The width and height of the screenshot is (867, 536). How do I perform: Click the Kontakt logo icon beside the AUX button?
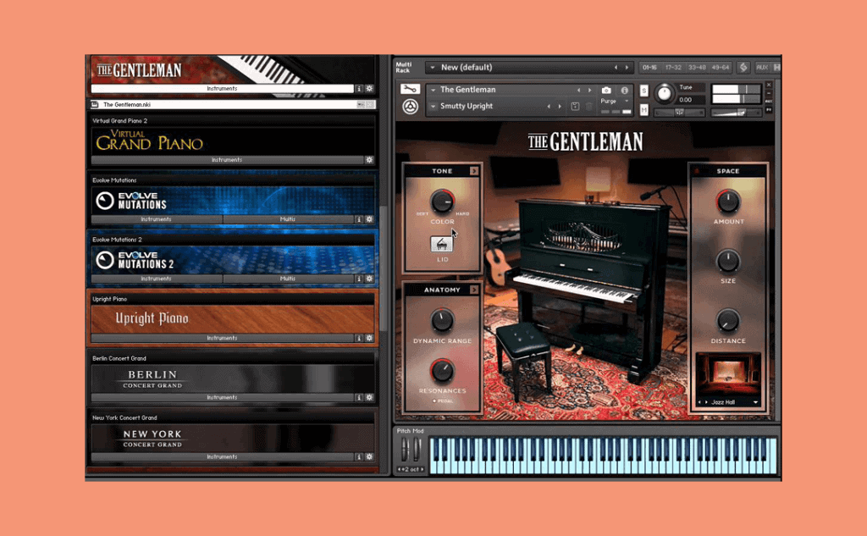(x=743, y=68)
